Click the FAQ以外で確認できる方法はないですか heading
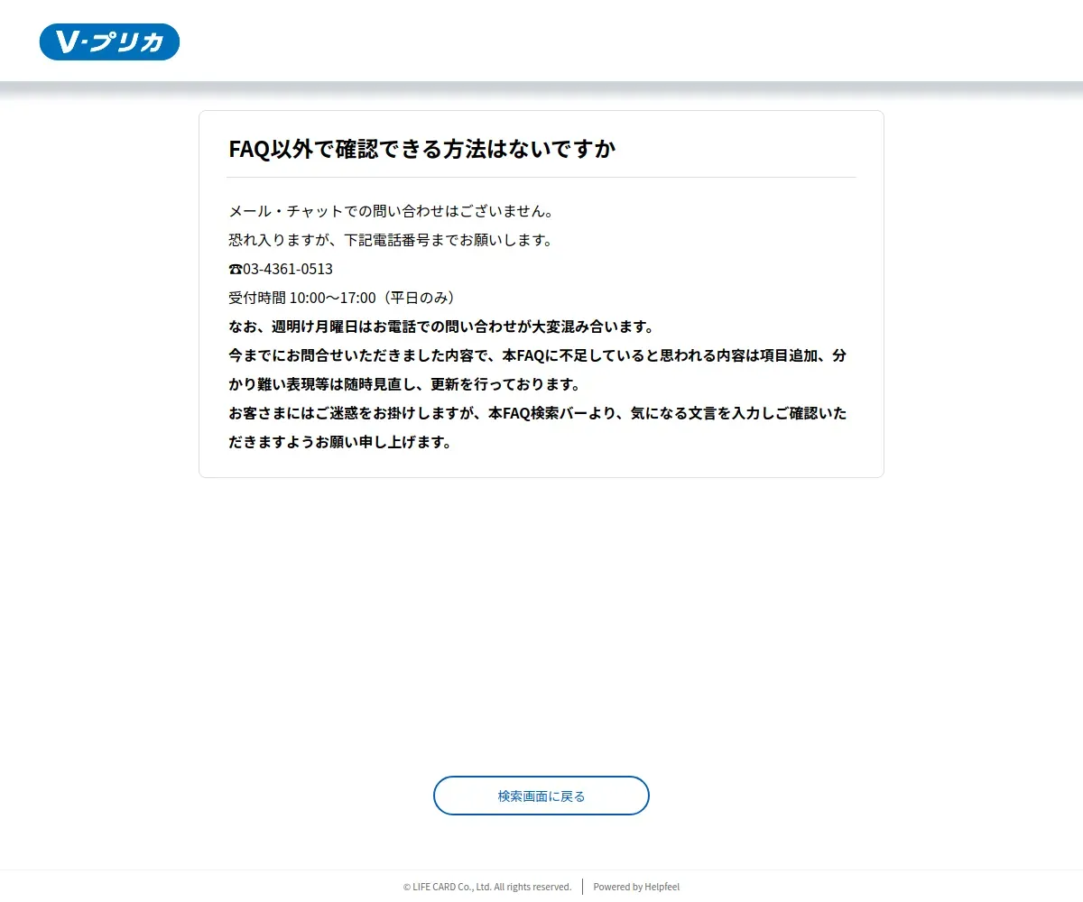Screen dimensions: 1083x902 [x=422, y=149]
